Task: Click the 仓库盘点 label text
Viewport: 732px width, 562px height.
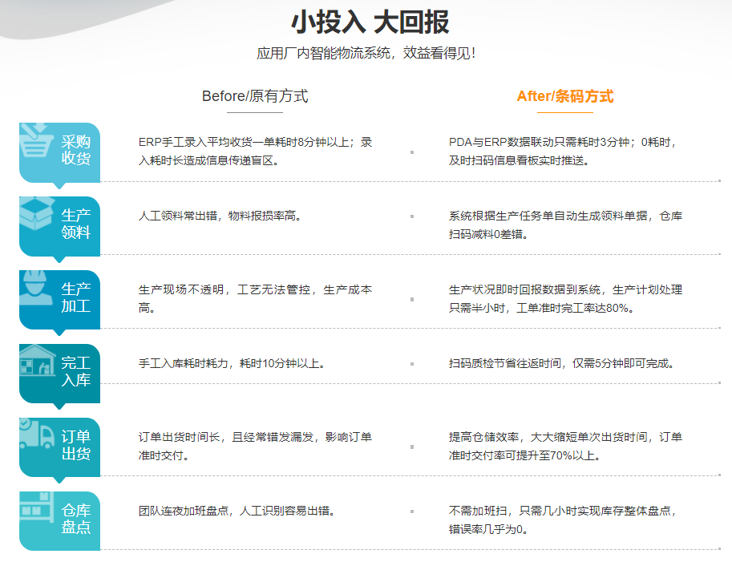Action: [x=76, y=519]
